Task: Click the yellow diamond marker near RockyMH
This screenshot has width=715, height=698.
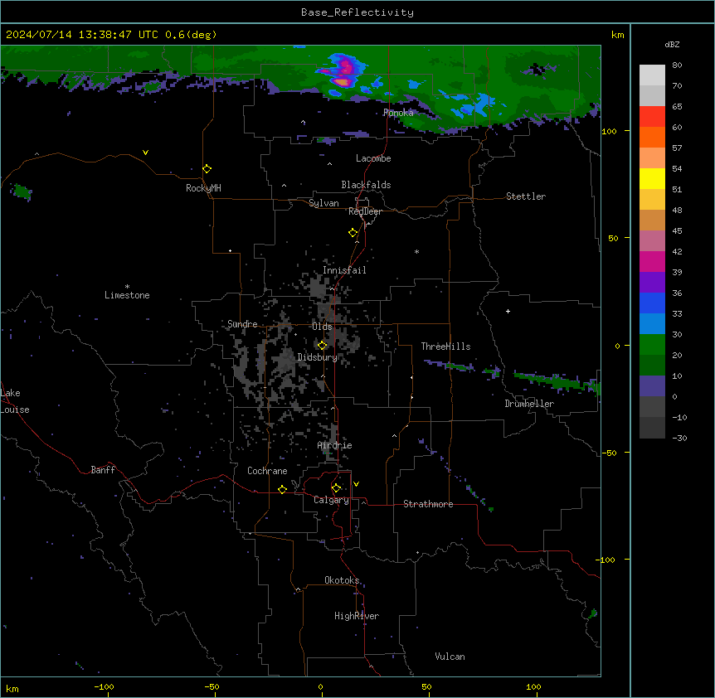Action: [207, 169]
